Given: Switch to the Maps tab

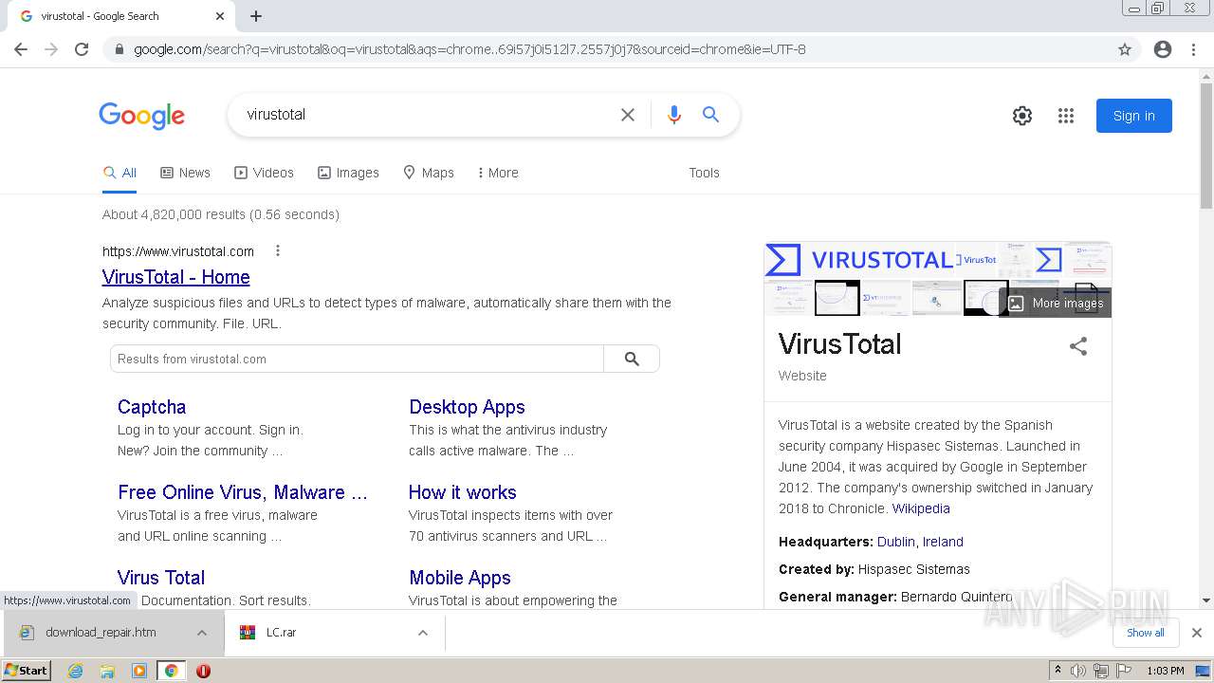Looking at the screenshot, I should tap(429, 173).
